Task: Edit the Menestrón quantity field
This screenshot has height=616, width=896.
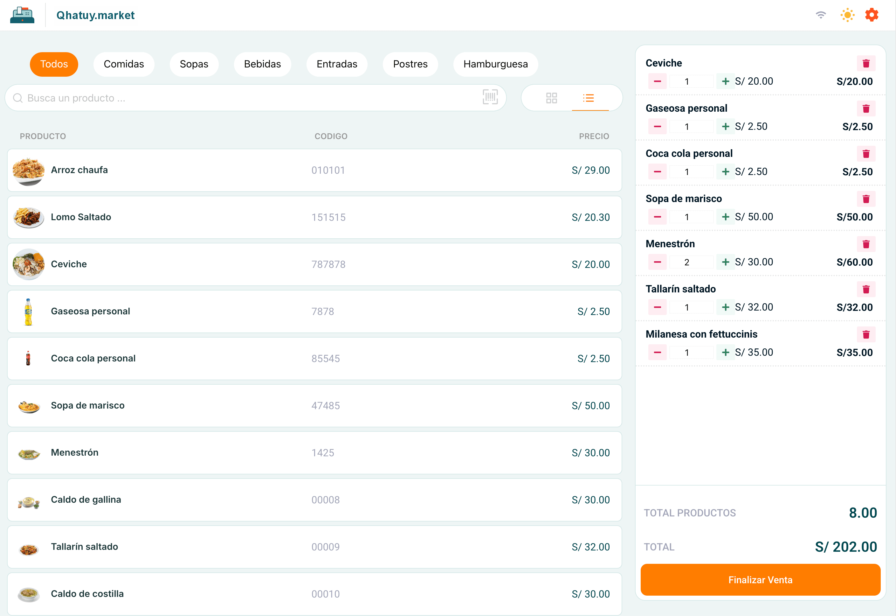Action: 691,262
